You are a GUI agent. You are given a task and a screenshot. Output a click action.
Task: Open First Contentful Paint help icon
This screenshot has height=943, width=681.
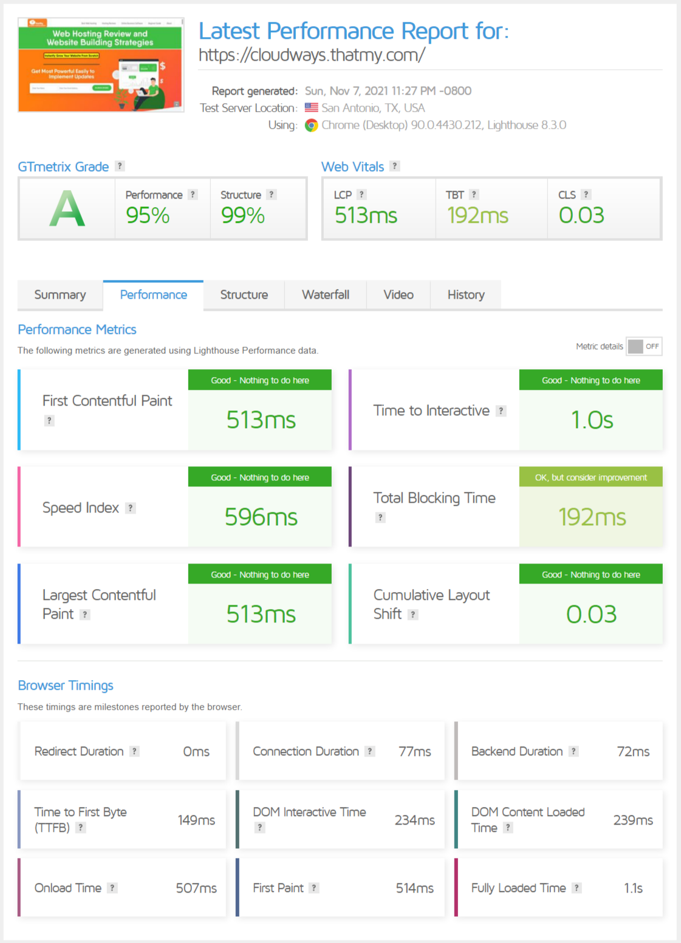pos(49,420)
